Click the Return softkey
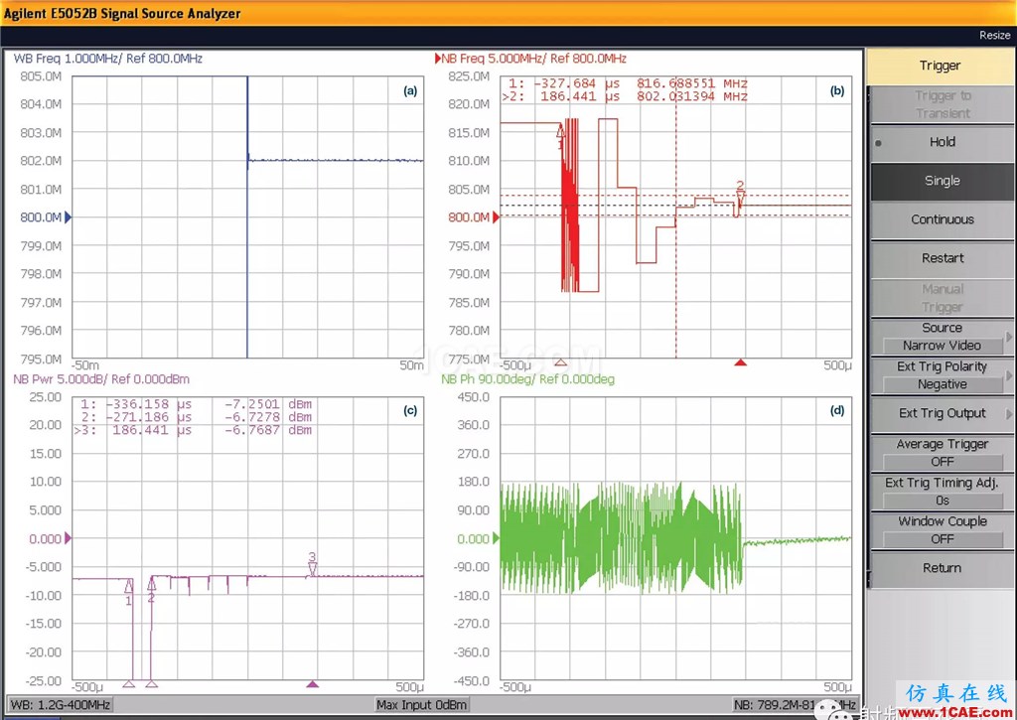 click(x=942, y=569)
